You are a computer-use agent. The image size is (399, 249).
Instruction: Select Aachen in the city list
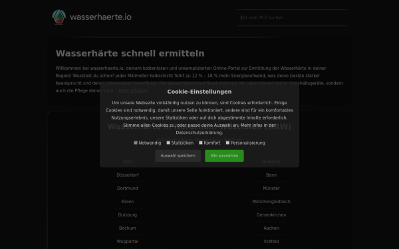pos(271,228)
